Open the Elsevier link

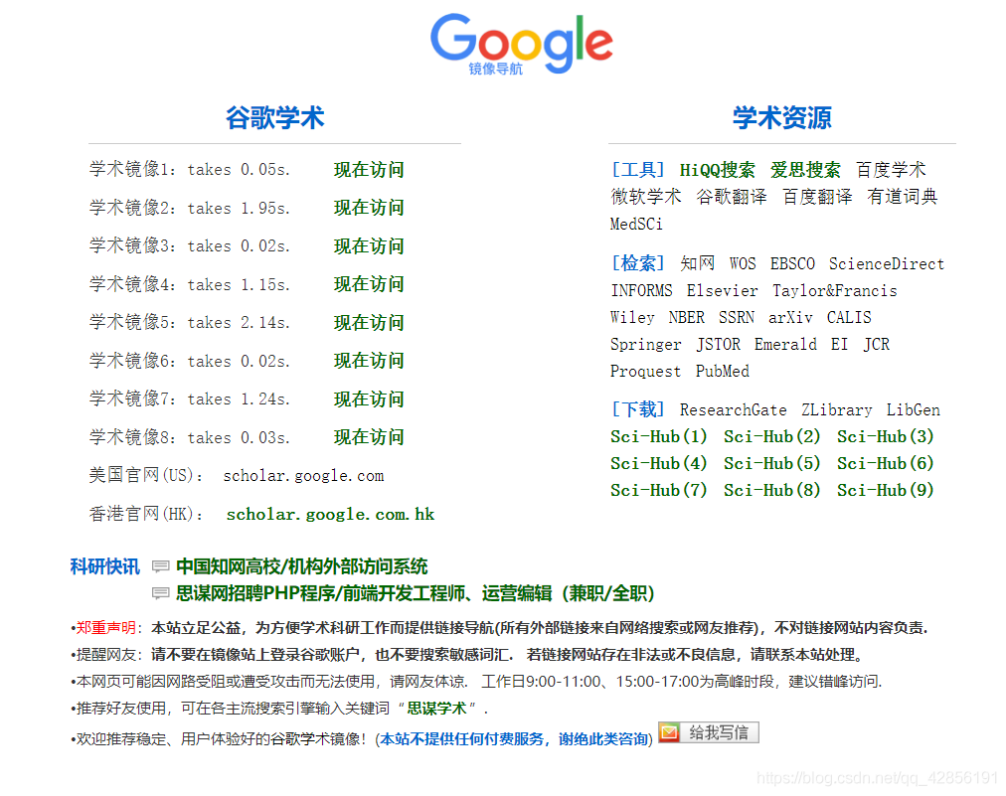(722, 290)
